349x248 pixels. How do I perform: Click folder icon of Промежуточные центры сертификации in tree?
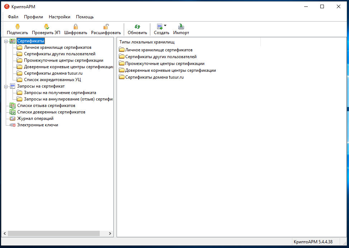pos(20,60)
